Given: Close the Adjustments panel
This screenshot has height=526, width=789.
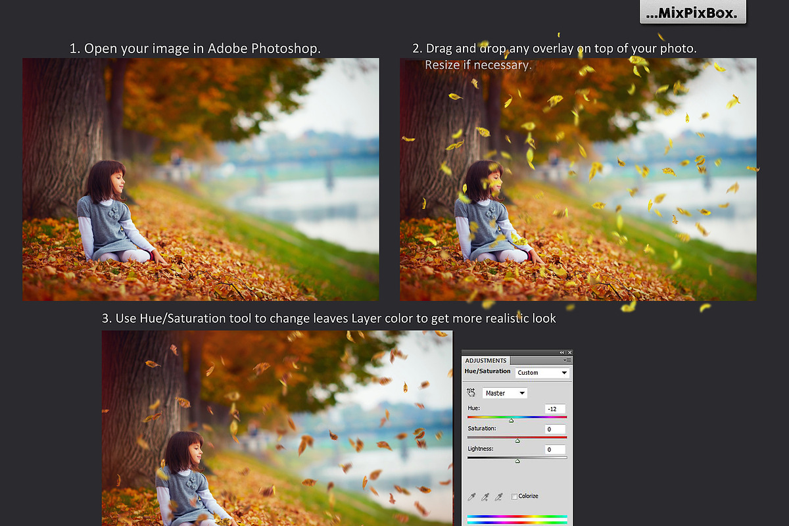Looking at the screenshot, I should [569, 352].
